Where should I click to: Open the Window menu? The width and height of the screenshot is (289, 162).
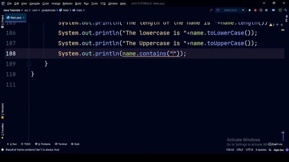(113, 4)
